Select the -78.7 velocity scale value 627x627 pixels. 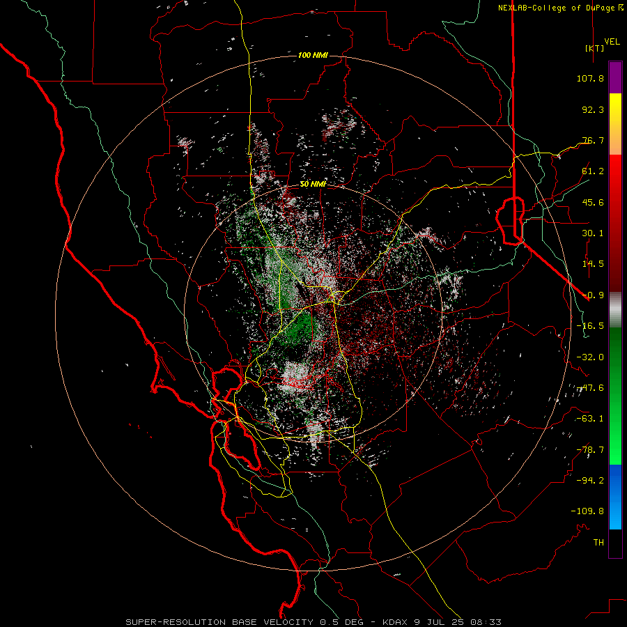[x=590, y=450]
